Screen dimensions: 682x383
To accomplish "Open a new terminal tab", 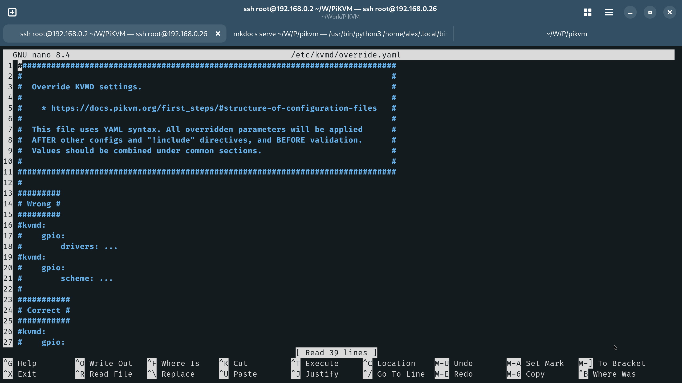I will (x=12, y=12).
